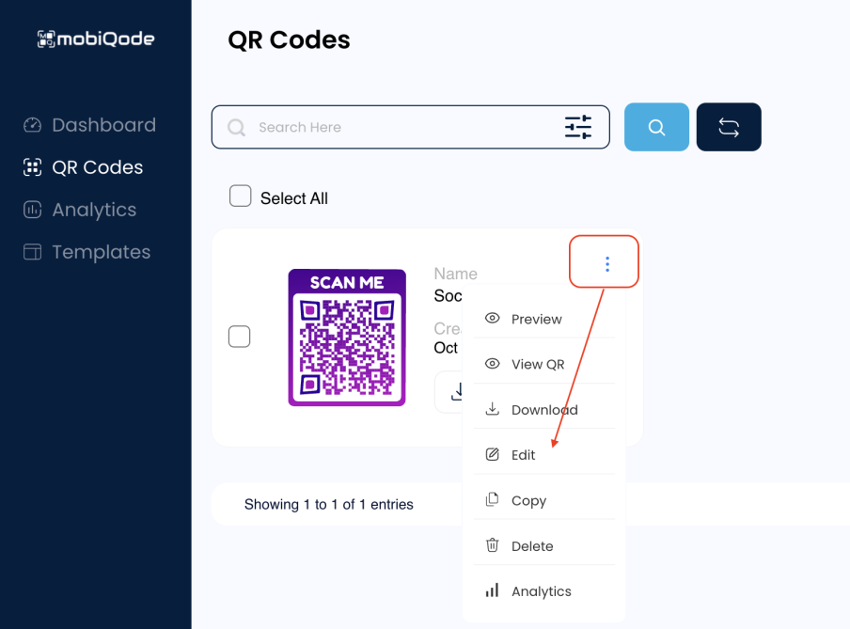The height and width of the screenshot is (629, 850).
Task: Tick the QR code row checkbox
Action: (240, 337)
